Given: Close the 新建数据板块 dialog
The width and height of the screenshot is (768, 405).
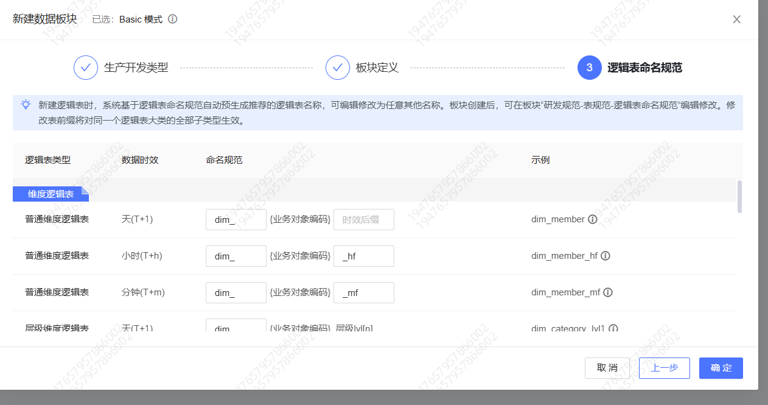Looking at the screenshot, I should pyautogui.click(x=736, y=19).
